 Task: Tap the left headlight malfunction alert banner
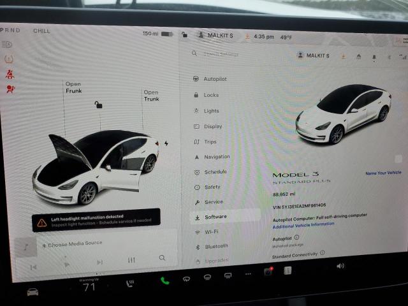point(96,220)
